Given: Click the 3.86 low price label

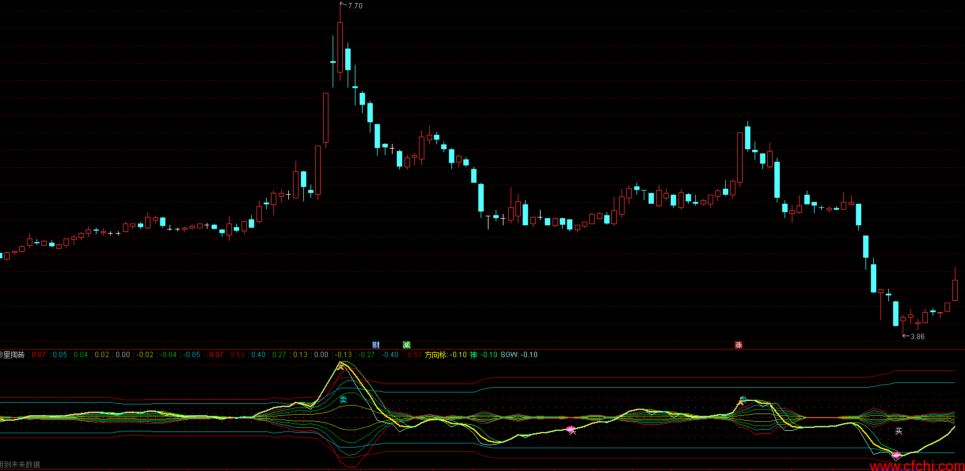Looking at the screenshot, I should pyautogui.click(x=918, y=337).
